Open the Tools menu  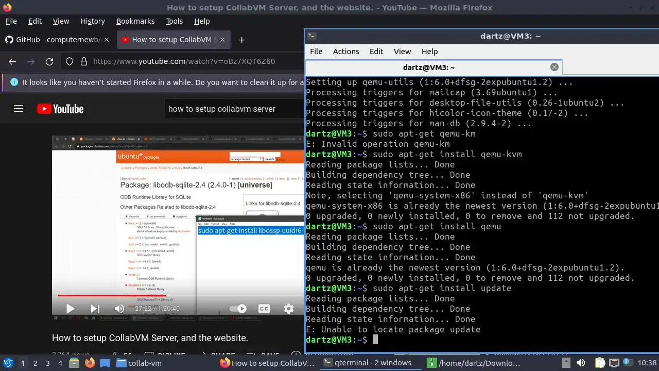click(x=175, y=21)
